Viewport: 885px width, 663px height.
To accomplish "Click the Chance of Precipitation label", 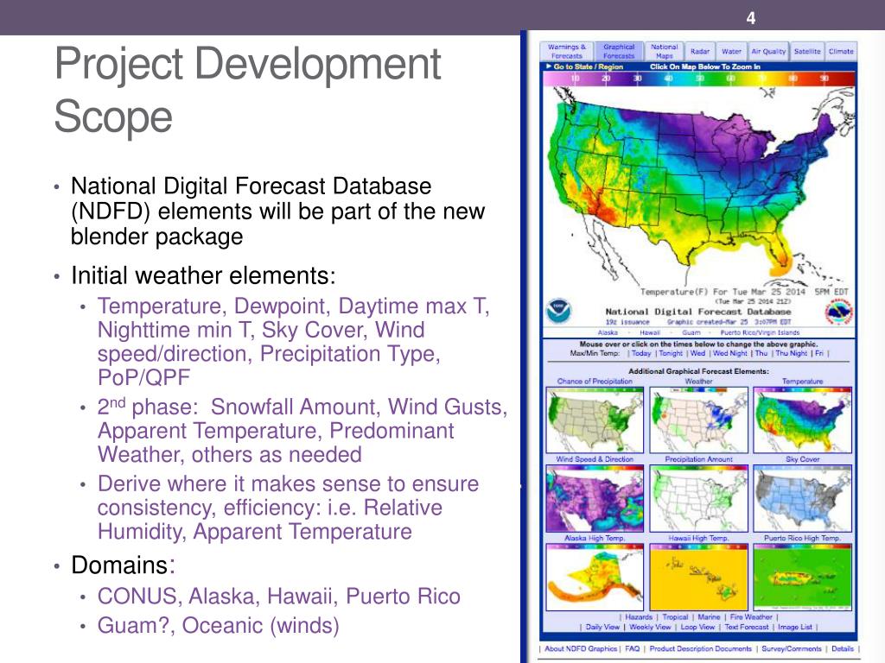I will coord(595,381).
